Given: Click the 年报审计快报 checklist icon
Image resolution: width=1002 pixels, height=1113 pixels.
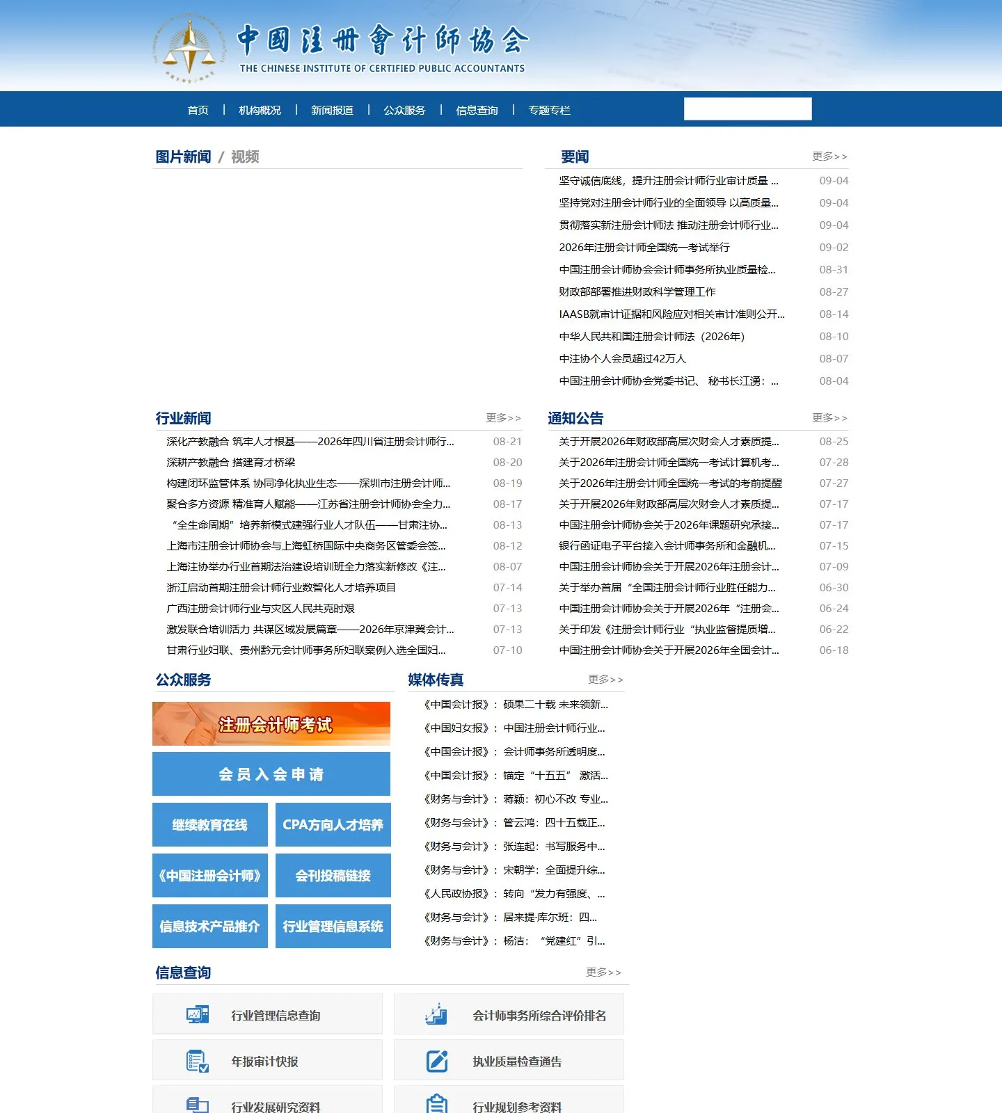Looking at the screenshot, I should coord(198,1061).
